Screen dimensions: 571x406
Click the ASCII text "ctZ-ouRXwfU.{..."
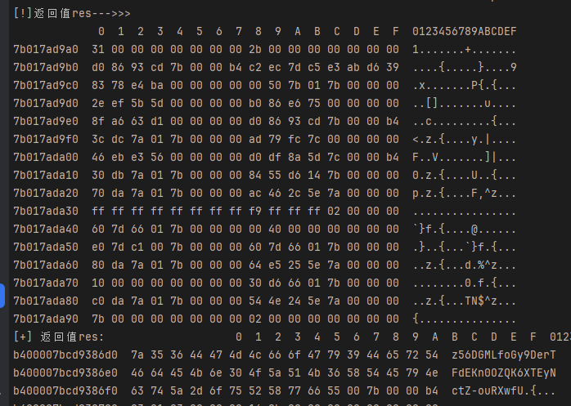[x=503, y=390]
